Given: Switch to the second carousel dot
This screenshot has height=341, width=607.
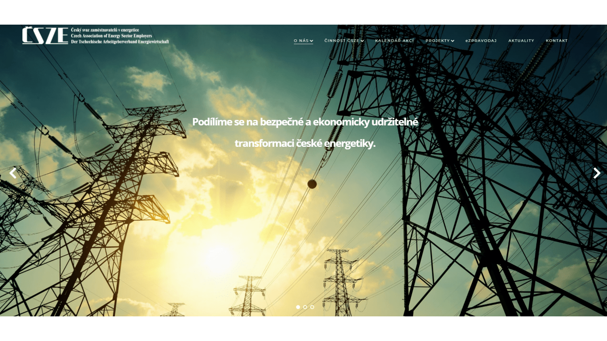Looking at the screenshot, I should point(305,307).
